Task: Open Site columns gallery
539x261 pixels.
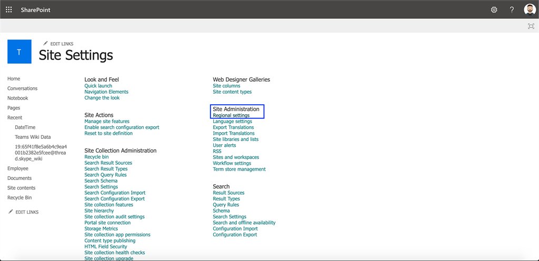Action: coord(226,86)
